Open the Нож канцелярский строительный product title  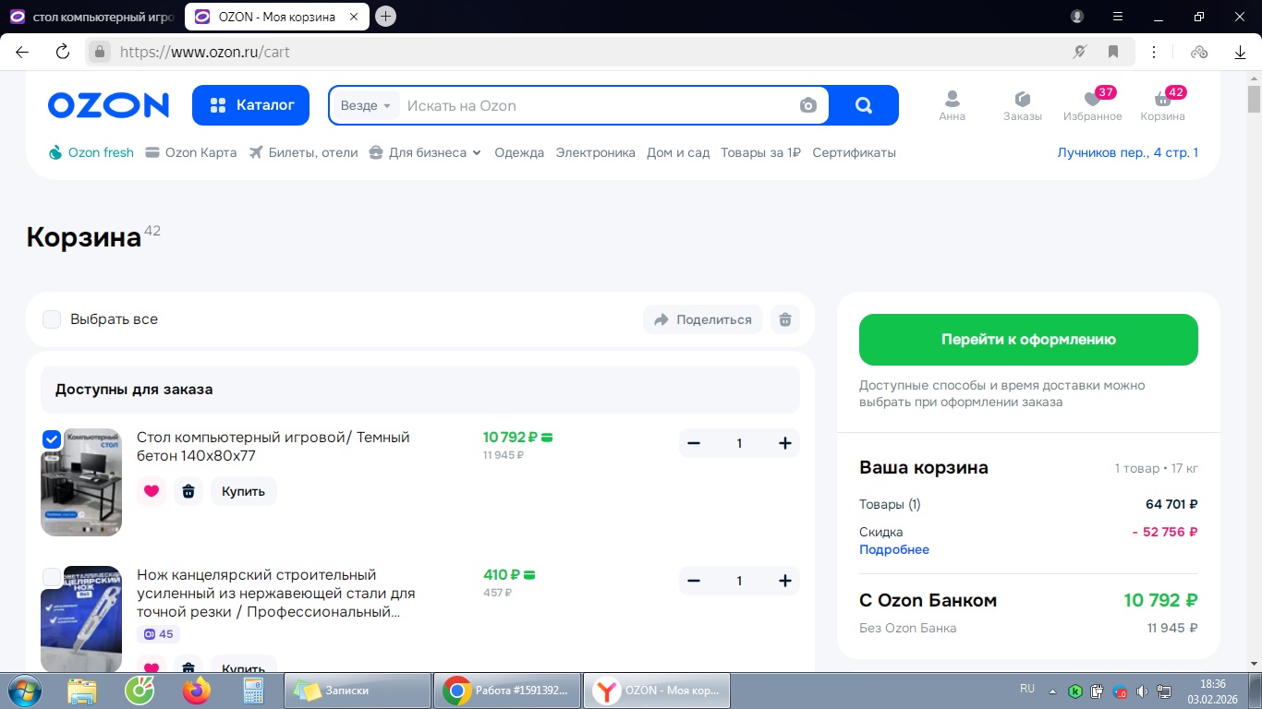click(x=276, y=594)
